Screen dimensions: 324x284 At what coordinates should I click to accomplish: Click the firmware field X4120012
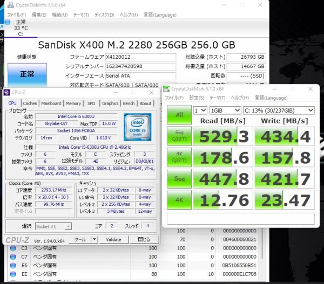141,57
